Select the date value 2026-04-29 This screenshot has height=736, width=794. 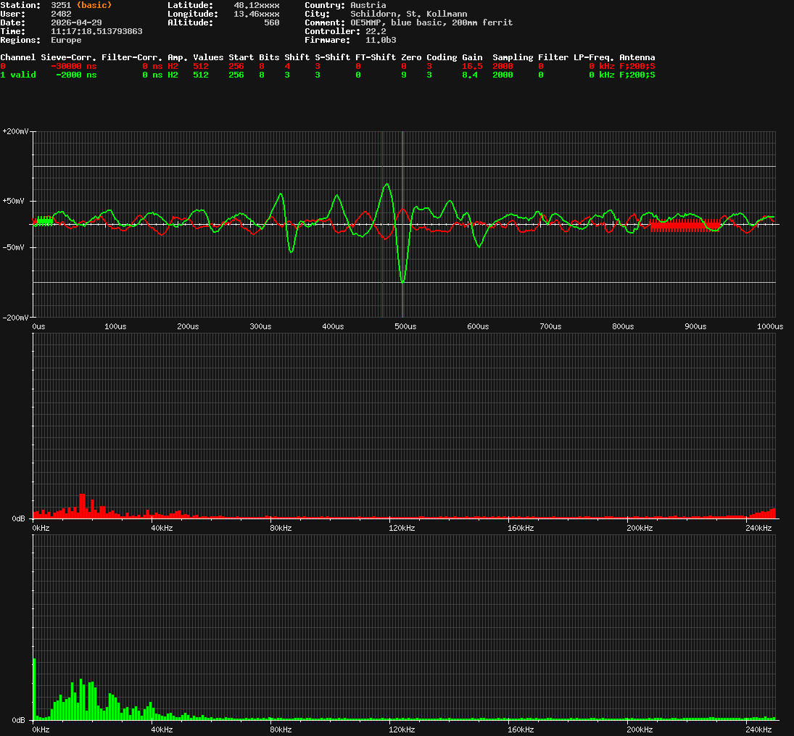(x=76, y=22)
